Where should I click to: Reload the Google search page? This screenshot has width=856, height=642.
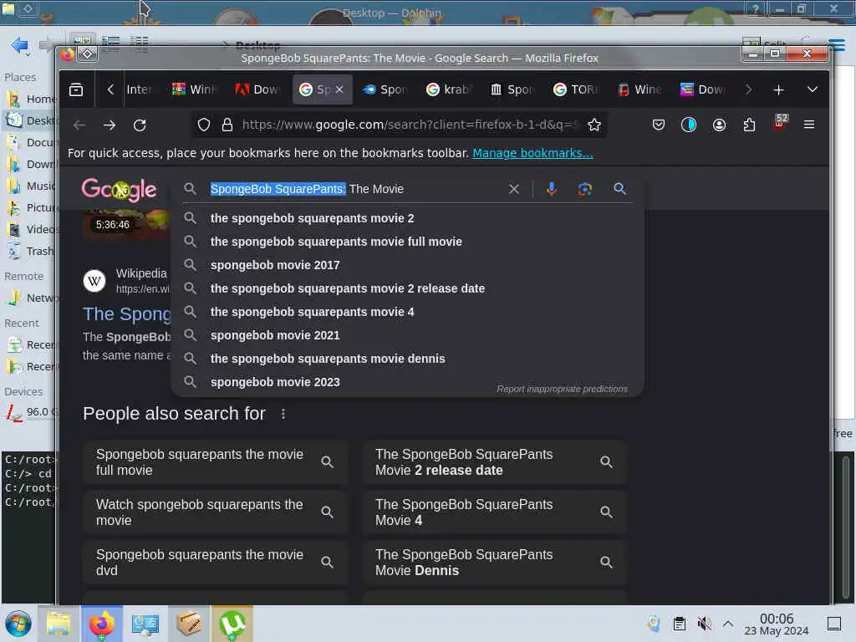point(140,125)
